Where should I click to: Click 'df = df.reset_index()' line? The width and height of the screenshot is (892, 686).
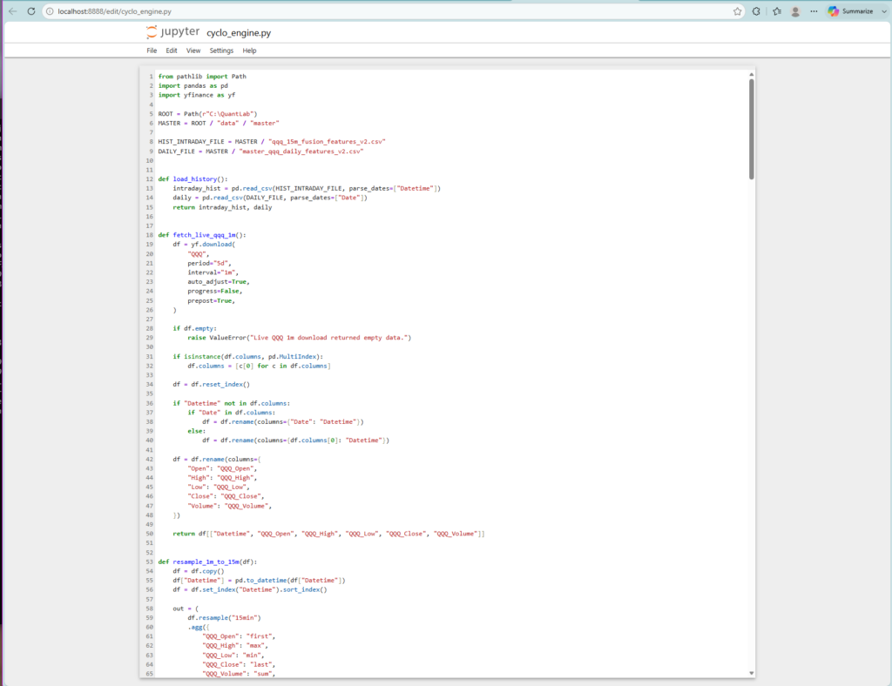click(x=211, y=384)
